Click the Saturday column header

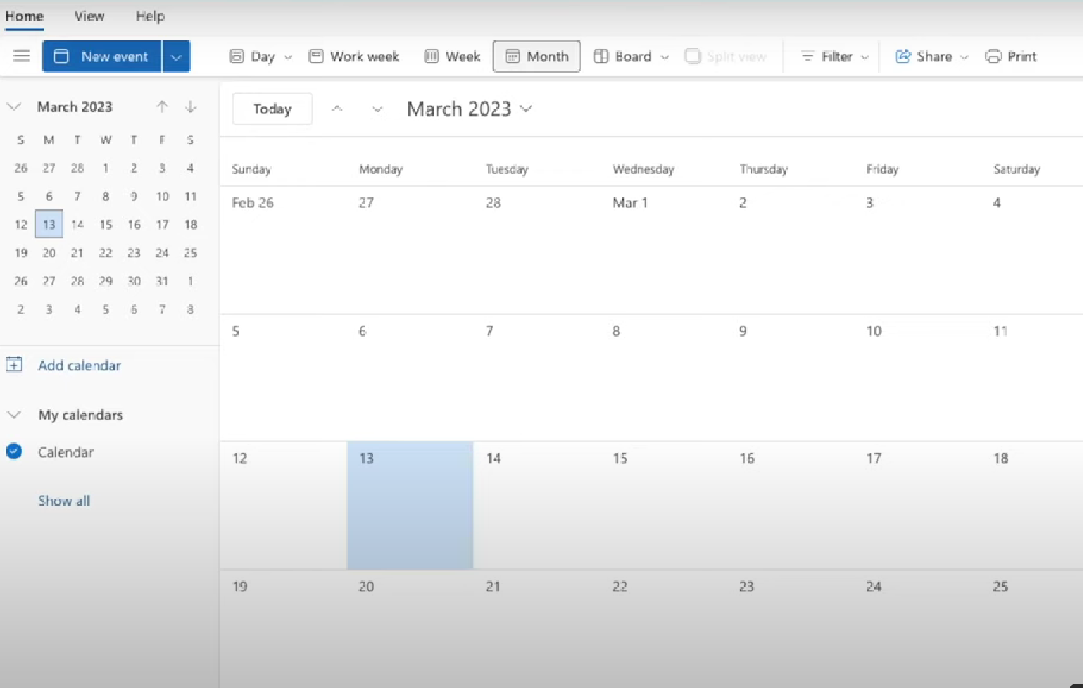1016,169
